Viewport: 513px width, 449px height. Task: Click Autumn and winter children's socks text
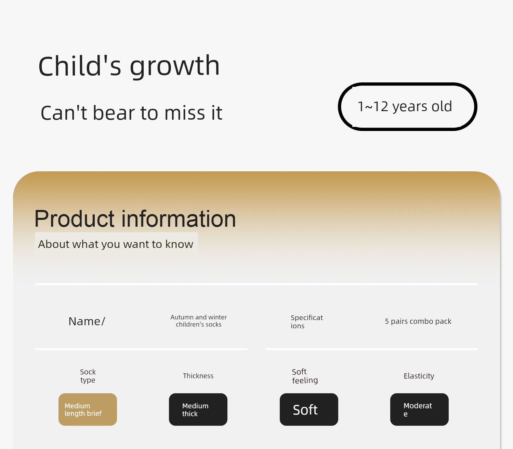pos(199,321)
